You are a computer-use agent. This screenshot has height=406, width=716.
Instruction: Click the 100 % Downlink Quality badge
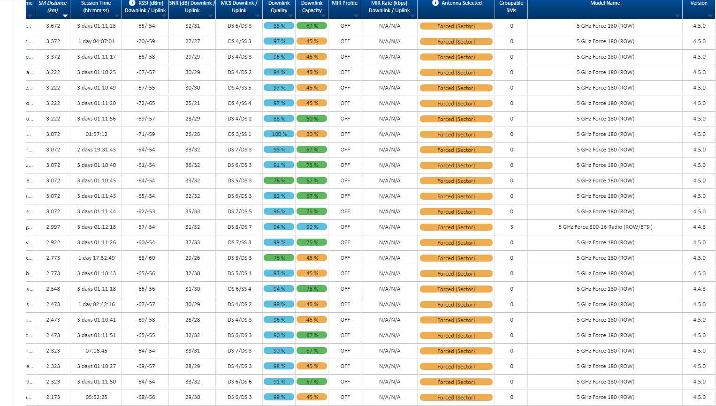[x=279, y=134]
